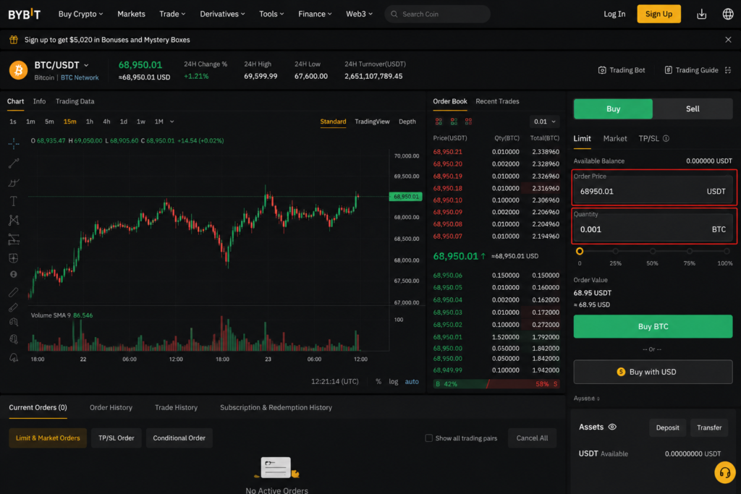Toggle percent scale on chart

click(x=378, y=382)
